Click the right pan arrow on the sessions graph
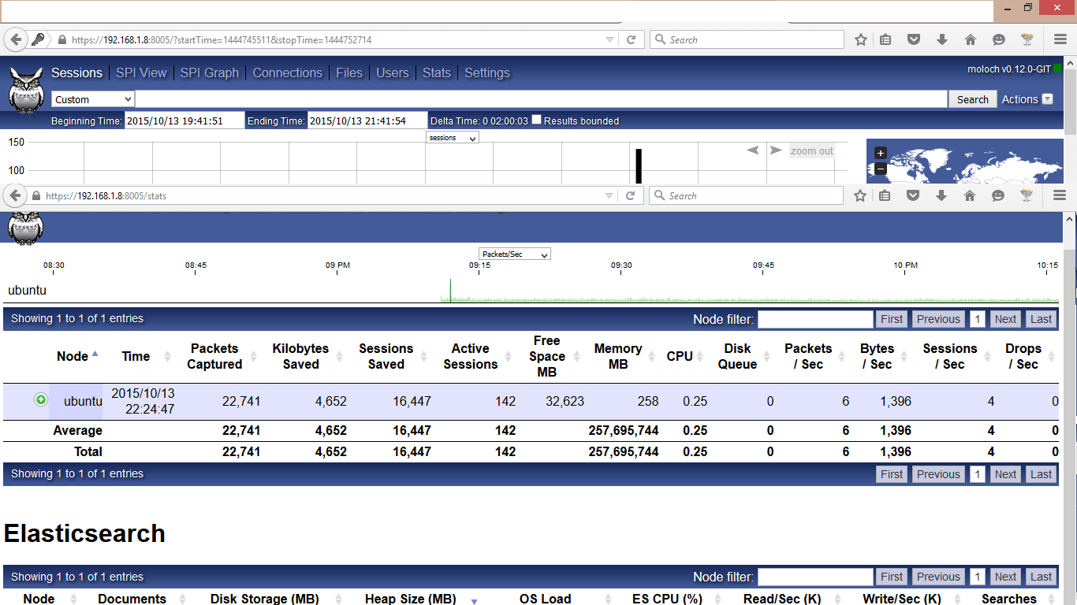The image size is (1077, 605). (776, 150)
